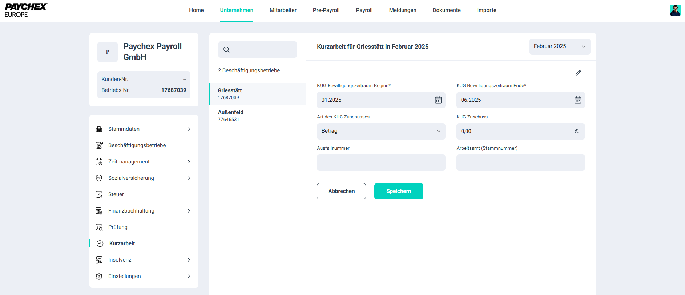The image size is (685, 295).
Task: Focus the Ausfallnummer input field
Action: [381, 162]
